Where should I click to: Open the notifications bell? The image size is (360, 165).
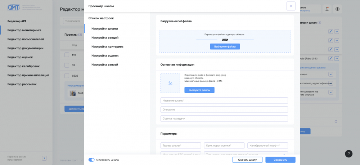(327, 9)
